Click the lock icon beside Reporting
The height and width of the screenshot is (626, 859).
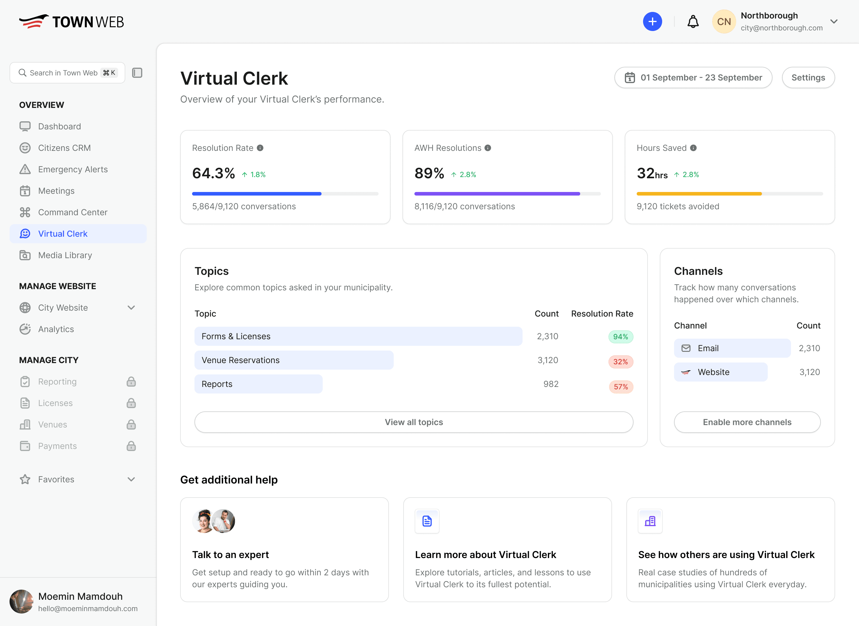tap(131, 382)
